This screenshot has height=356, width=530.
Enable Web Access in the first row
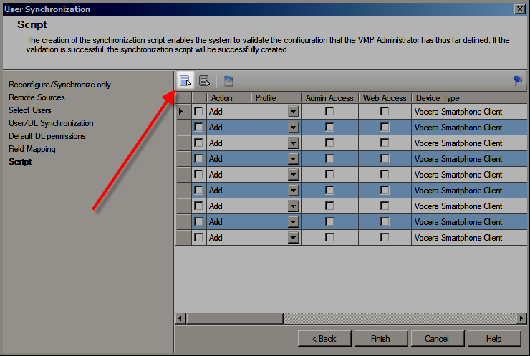click(x=385, y=111)
